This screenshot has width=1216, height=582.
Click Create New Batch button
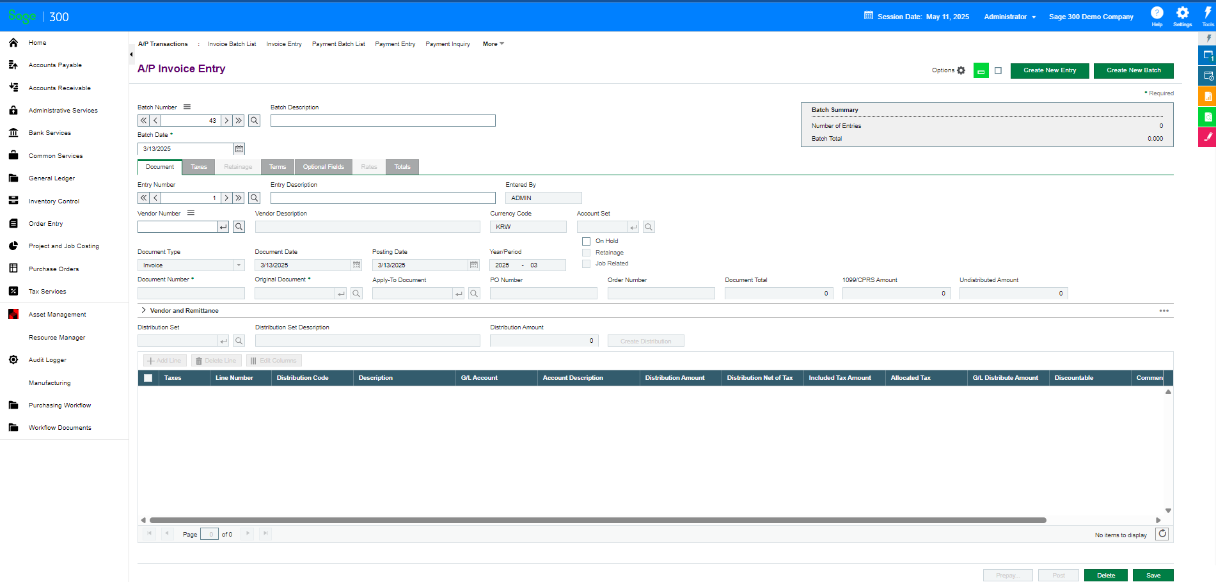tap(1133, 70)
